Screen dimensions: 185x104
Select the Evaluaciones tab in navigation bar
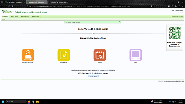(x=25, y=16)
